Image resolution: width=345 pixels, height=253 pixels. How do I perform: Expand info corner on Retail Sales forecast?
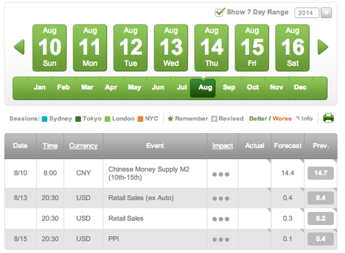pos(301,211)
